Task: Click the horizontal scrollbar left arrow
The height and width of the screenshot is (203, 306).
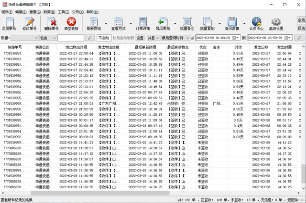Action: [x=3, y=193]
